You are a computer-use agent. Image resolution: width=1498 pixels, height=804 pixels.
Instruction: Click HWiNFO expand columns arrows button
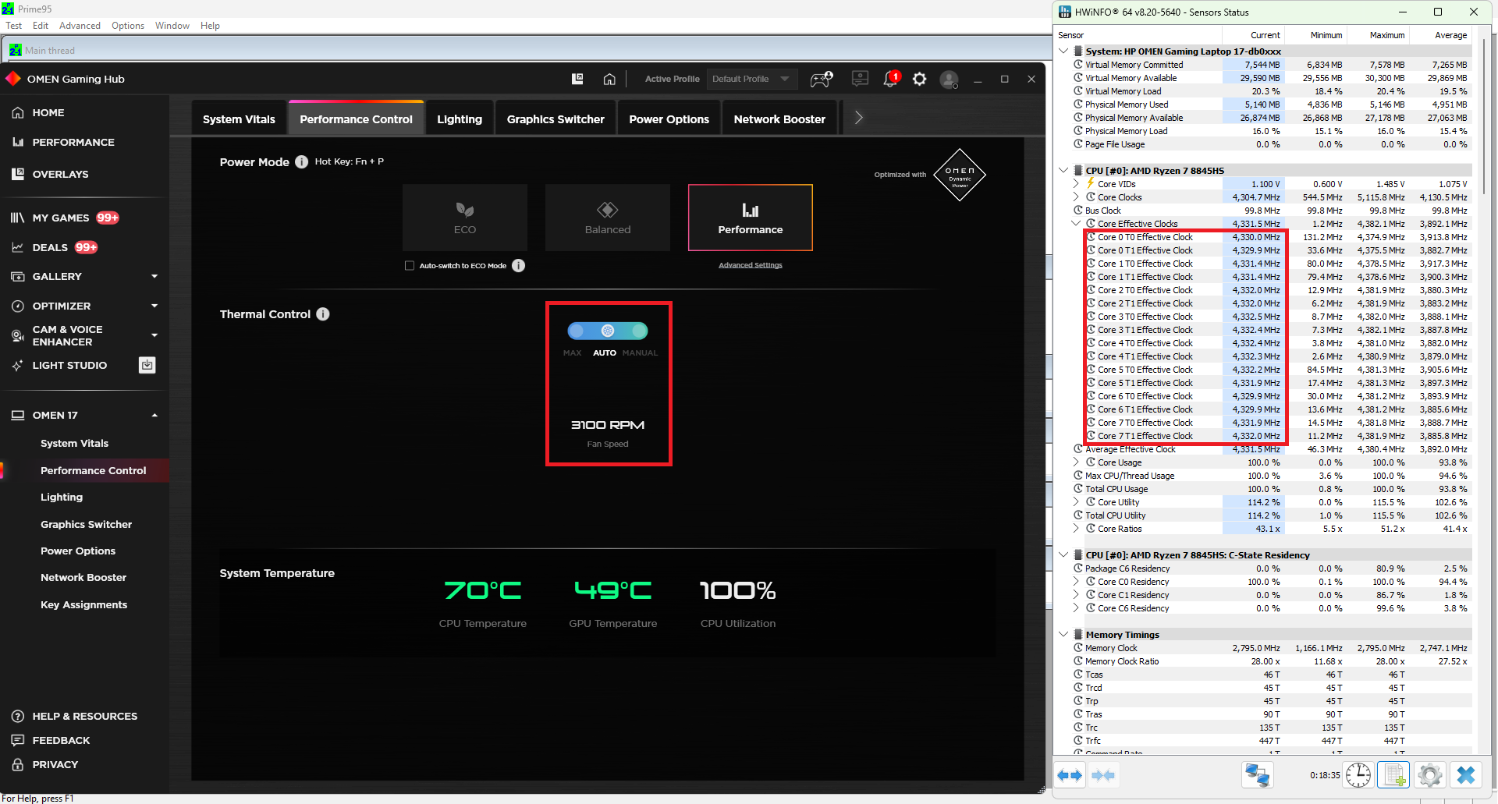coord(1070,775)
